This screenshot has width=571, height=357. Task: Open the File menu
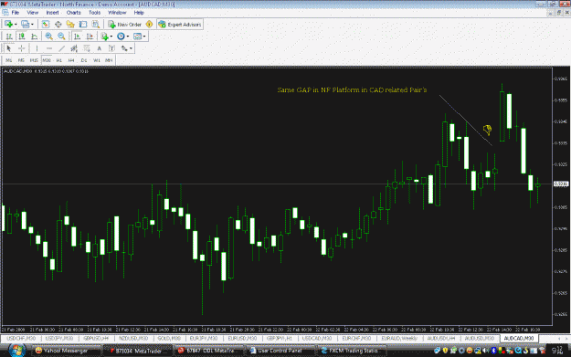click(x=16, y=13)
